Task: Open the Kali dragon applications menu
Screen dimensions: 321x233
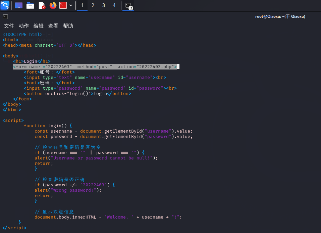Action: 5,5
